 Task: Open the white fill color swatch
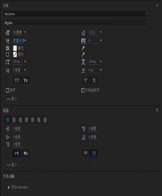click(15, 48)
